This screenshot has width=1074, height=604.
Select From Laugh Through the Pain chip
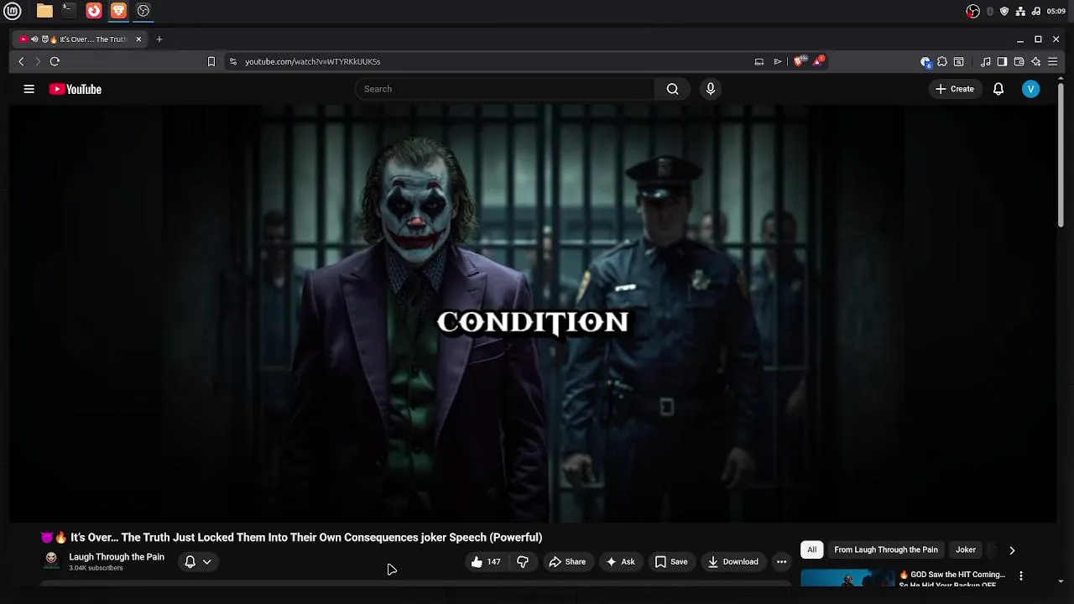[x=886, y=549]
